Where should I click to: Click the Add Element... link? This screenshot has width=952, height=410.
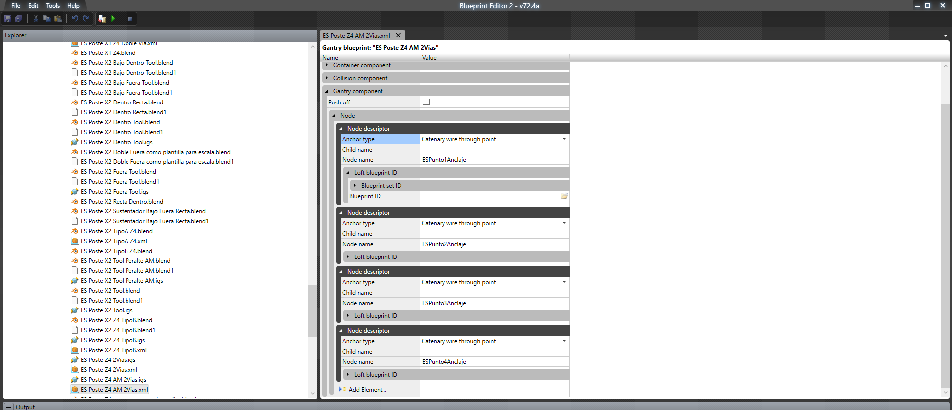click(x=367, y=390)
